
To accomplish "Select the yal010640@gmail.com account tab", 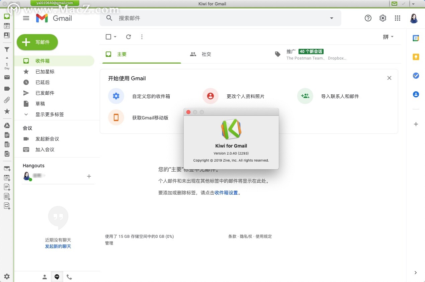I will click(x=55, y=3).
